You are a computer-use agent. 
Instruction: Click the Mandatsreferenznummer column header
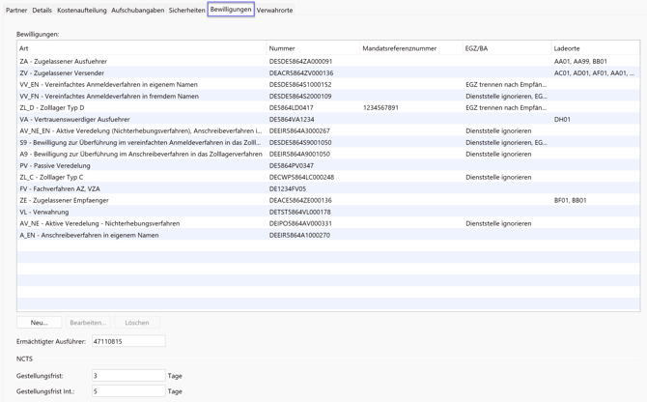click(x=410, y=48)
